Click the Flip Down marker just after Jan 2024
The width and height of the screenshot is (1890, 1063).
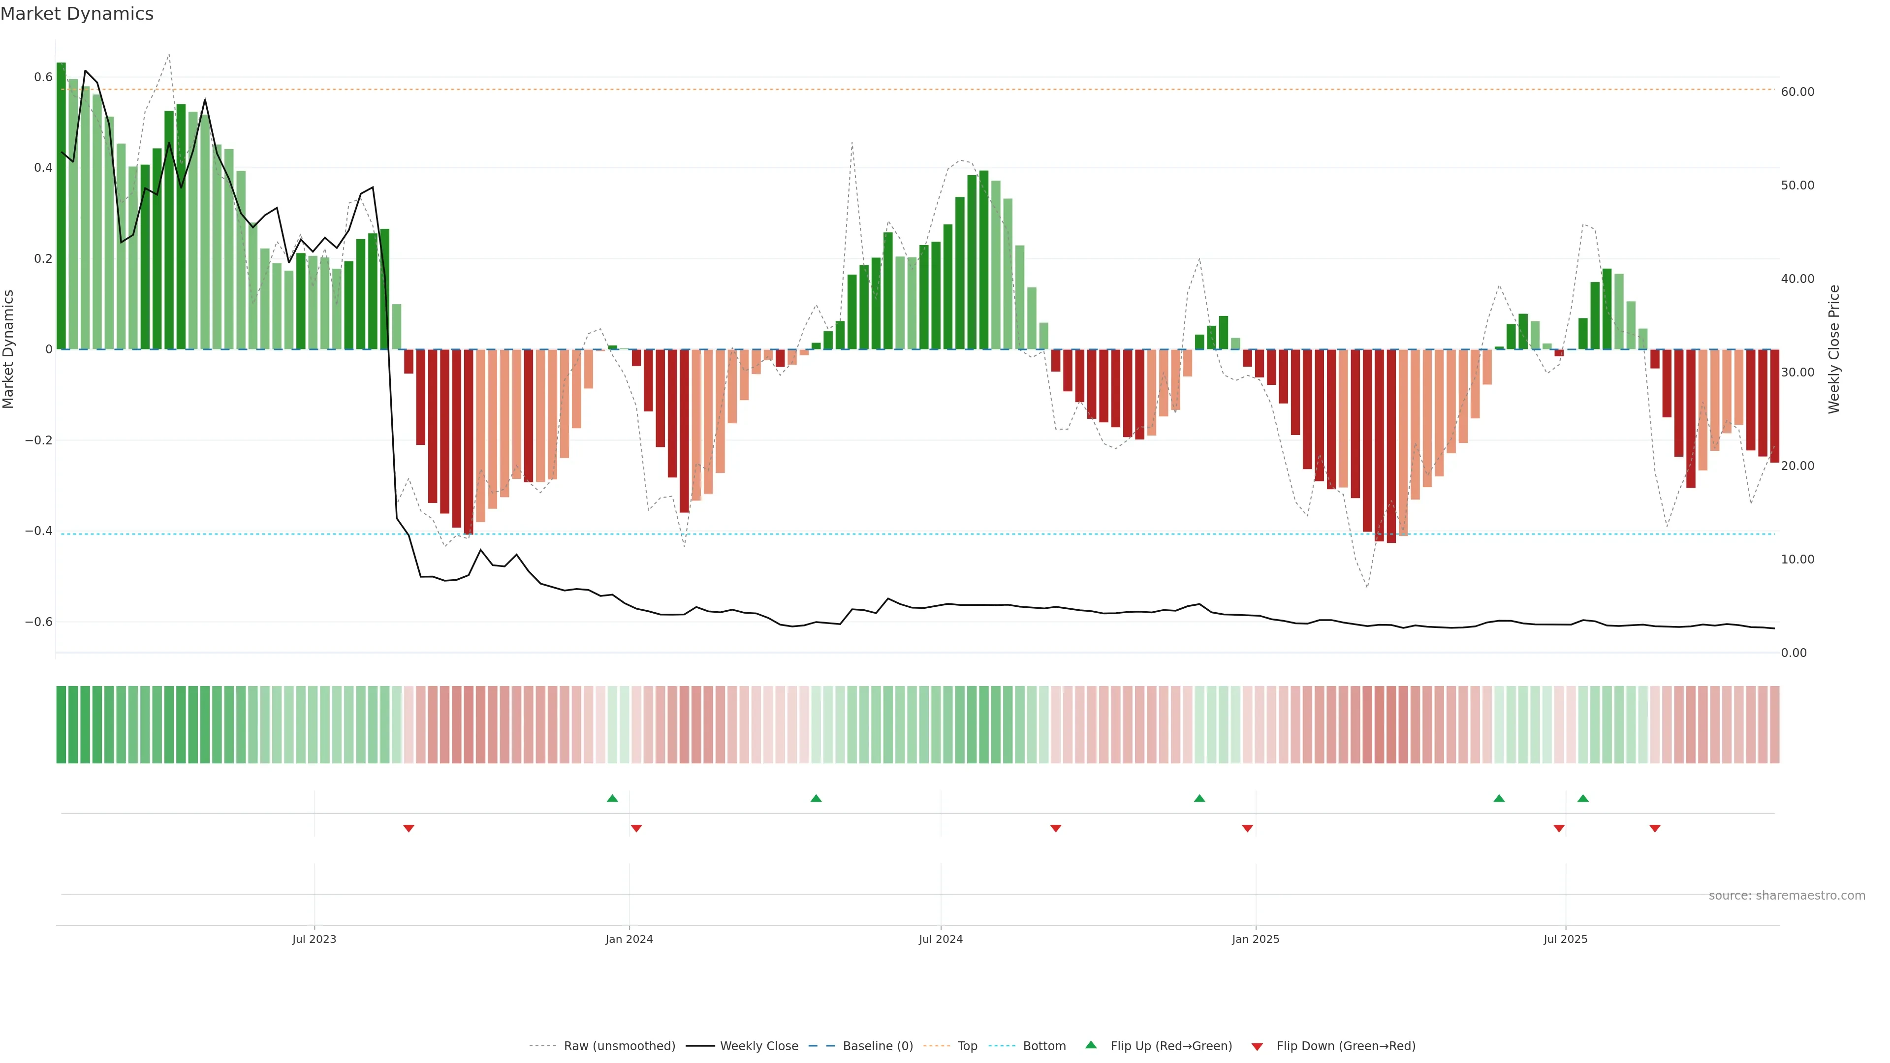636,828
